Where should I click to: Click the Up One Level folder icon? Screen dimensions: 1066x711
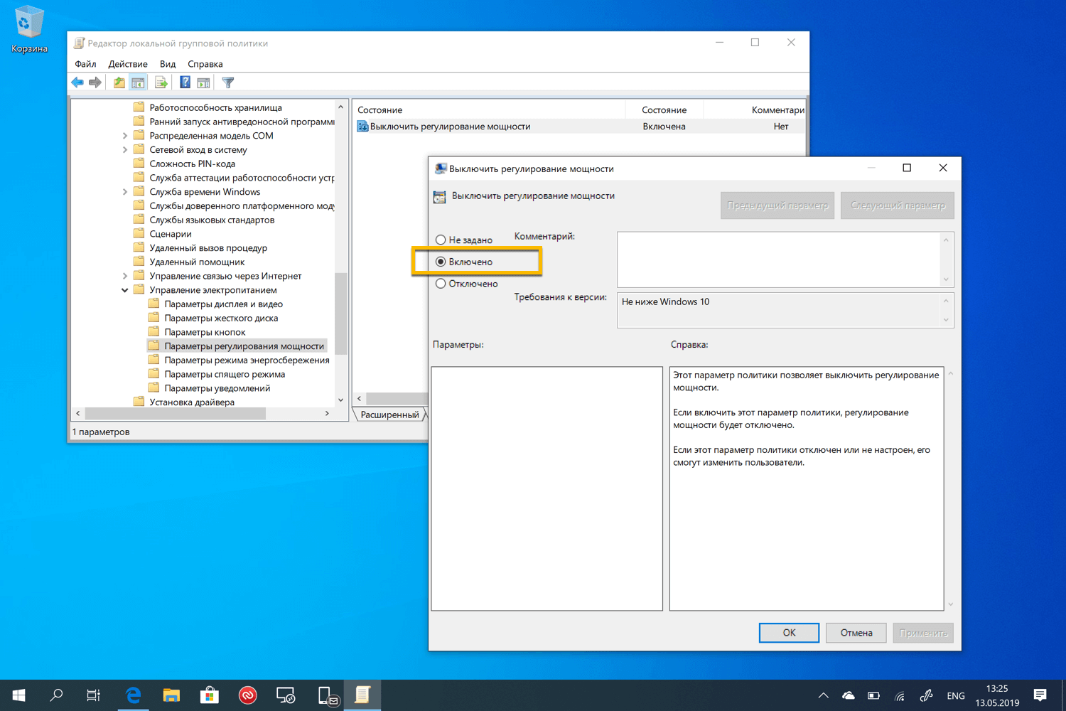pos(119,82)
